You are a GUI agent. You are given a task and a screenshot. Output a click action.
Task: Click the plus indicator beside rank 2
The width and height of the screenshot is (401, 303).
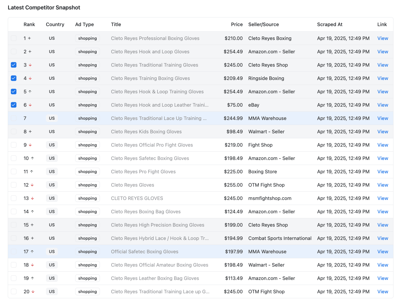30,52
